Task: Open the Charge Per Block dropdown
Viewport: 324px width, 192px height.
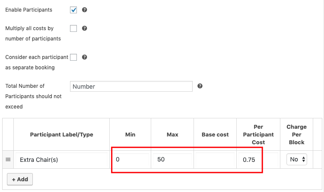Action: click(x=297, y=159)
